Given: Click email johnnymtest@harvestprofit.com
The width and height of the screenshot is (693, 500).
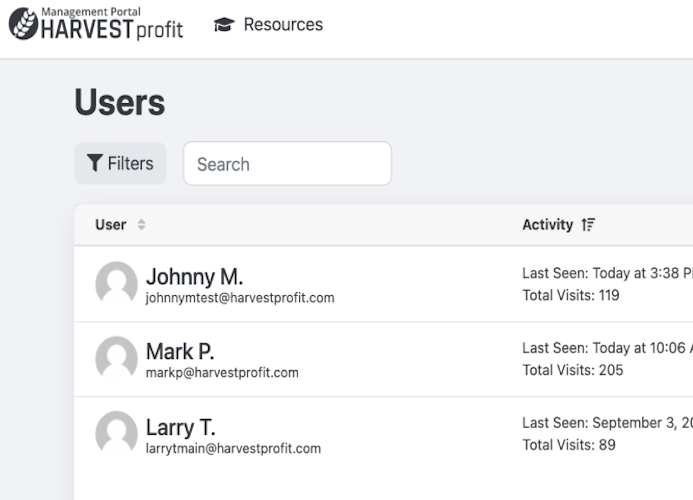Looking at the screenshot, I should (240, 298).
